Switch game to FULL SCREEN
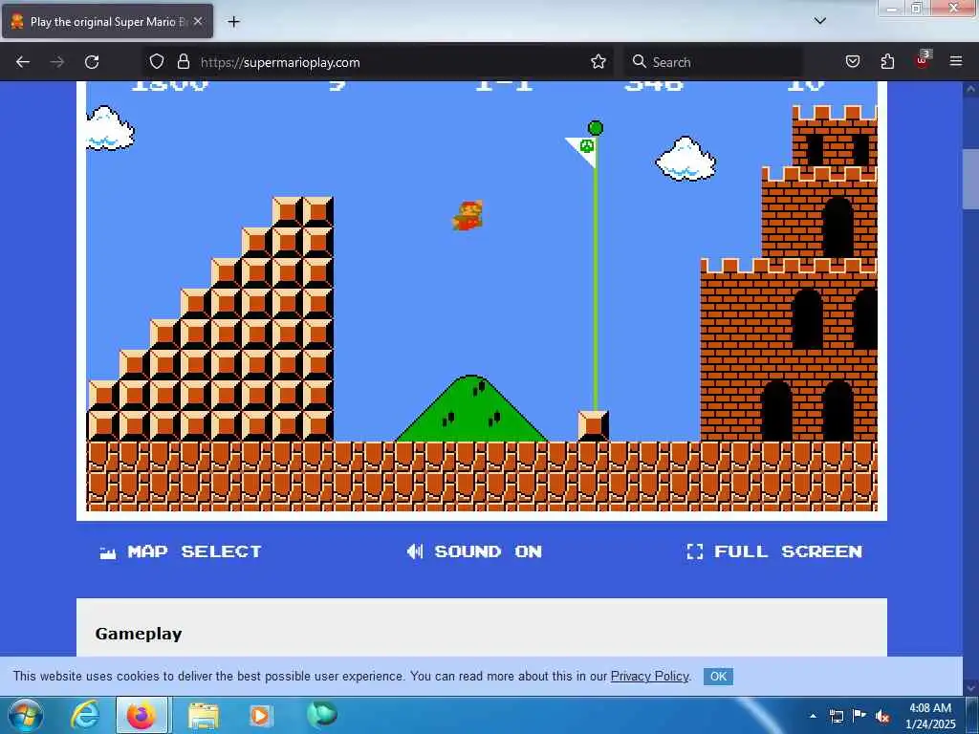This screenshot has height=734, width=979. [x=774, y=551]
